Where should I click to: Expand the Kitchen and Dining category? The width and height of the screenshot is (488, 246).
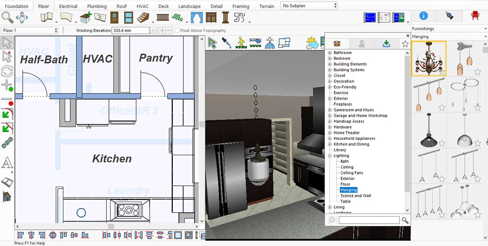pos(330,144)
